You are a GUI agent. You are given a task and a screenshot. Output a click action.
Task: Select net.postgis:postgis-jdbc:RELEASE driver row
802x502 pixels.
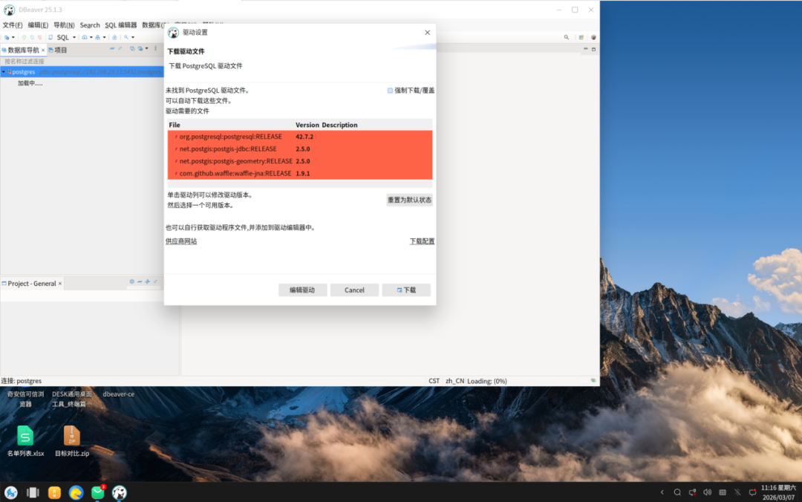point(300,149)
